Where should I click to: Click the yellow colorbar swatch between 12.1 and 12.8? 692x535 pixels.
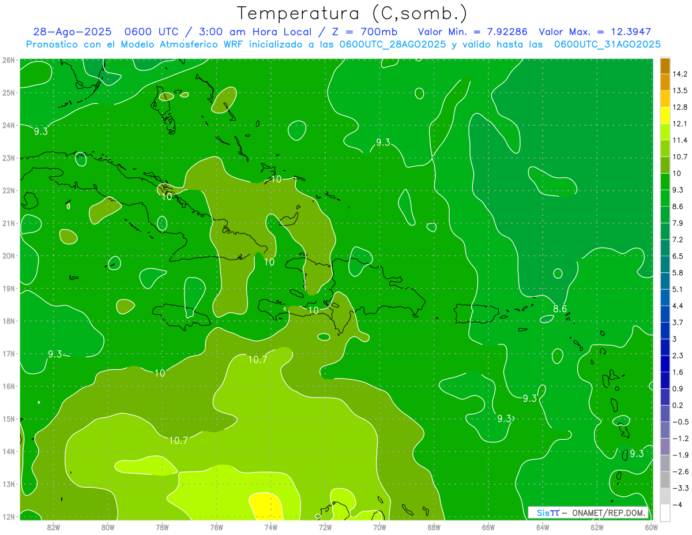665,115
